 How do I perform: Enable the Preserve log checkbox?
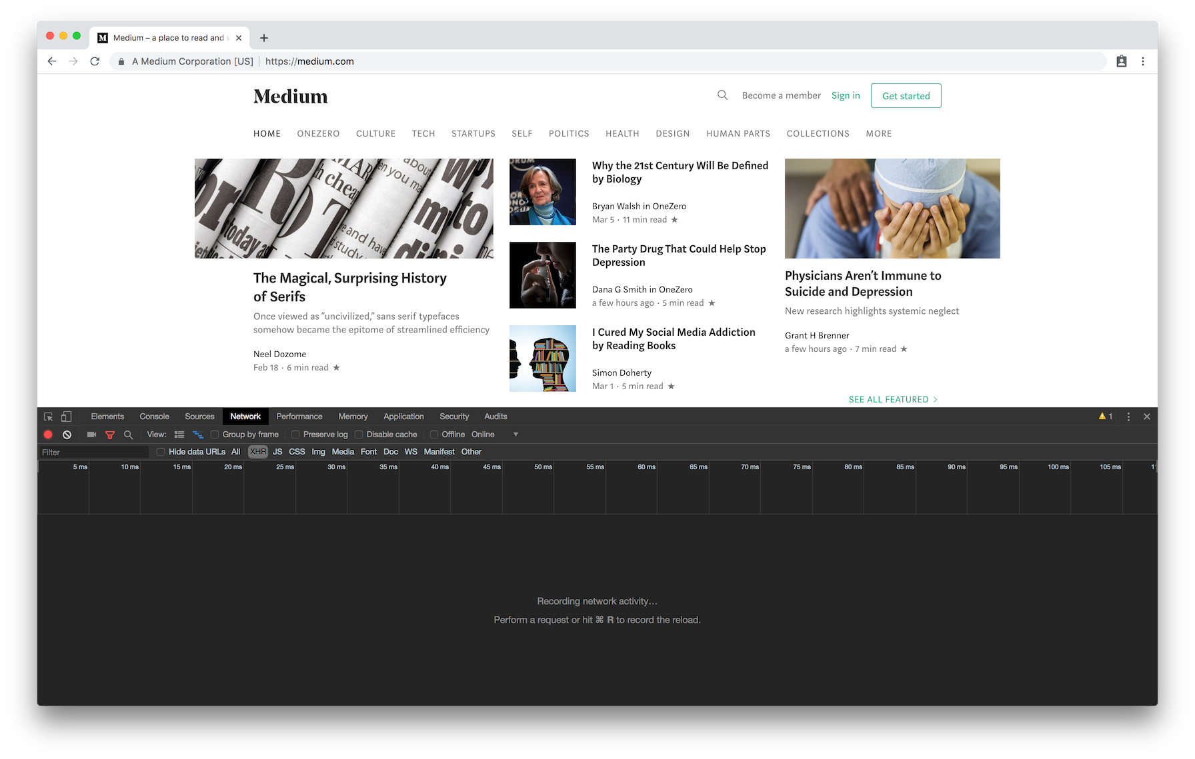coord(295,434)
